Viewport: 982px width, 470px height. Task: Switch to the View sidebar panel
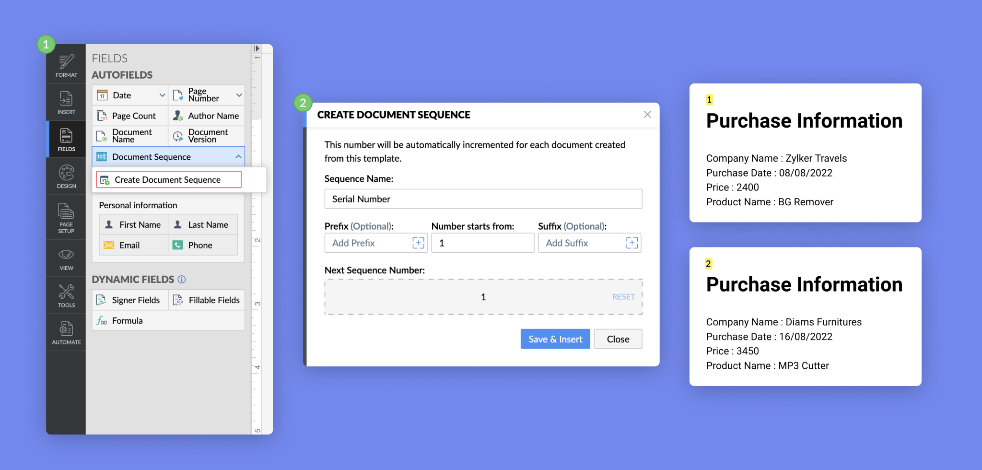(66, 259)
